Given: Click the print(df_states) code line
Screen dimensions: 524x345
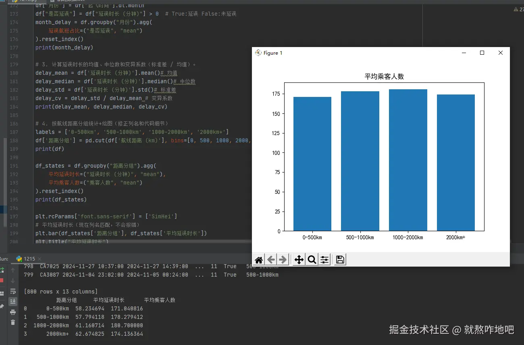Looking at the screenshot, I should click(x=61, y=199).
